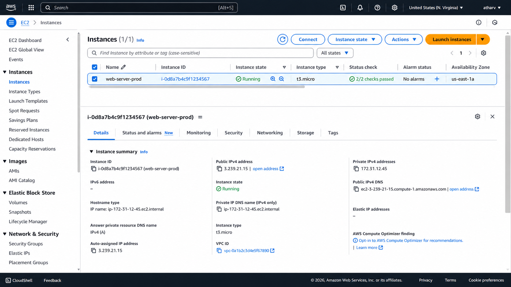511x287 pixels.
Task: Collapse the Elastic Block Store group
Action: tap(5, 193)
